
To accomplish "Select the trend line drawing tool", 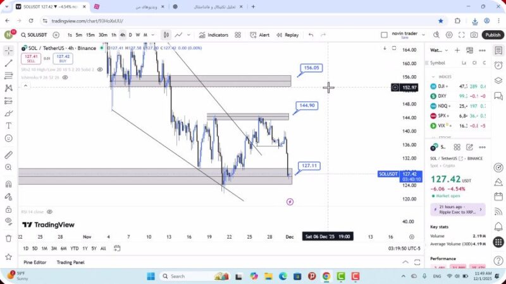I will pyautogui.click(x=9, y=63).
